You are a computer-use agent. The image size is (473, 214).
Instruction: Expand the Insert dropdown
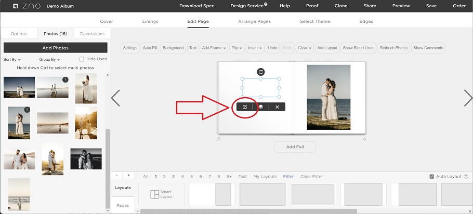pyautogui.click(x=255, y=48)
